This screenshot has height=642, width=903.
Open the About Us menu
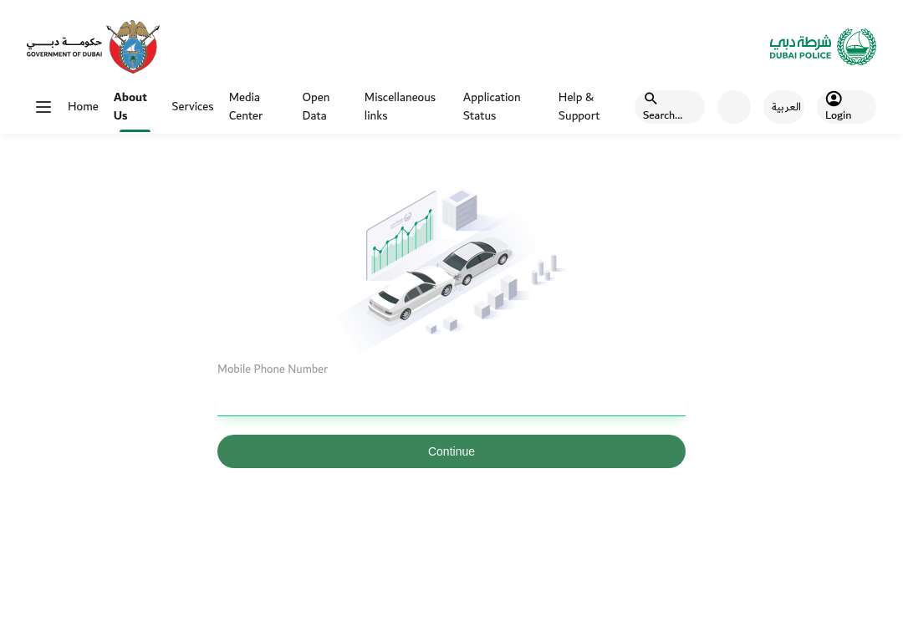tap(130, 106)
